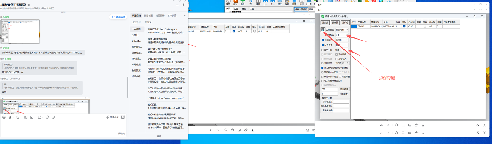Download the picture from middle image viewer
492x144 pixels.
pyautogui.click(x=252, y=130)
